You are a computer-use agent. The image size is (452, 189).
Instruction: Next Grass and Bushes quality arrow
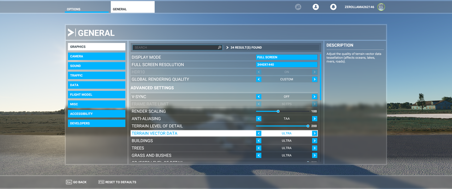click(x=315, y=156)
